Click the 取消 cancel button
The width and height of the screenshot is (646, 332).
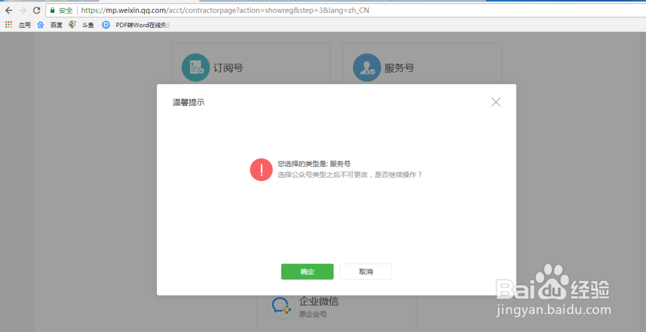tap(366, 272)
